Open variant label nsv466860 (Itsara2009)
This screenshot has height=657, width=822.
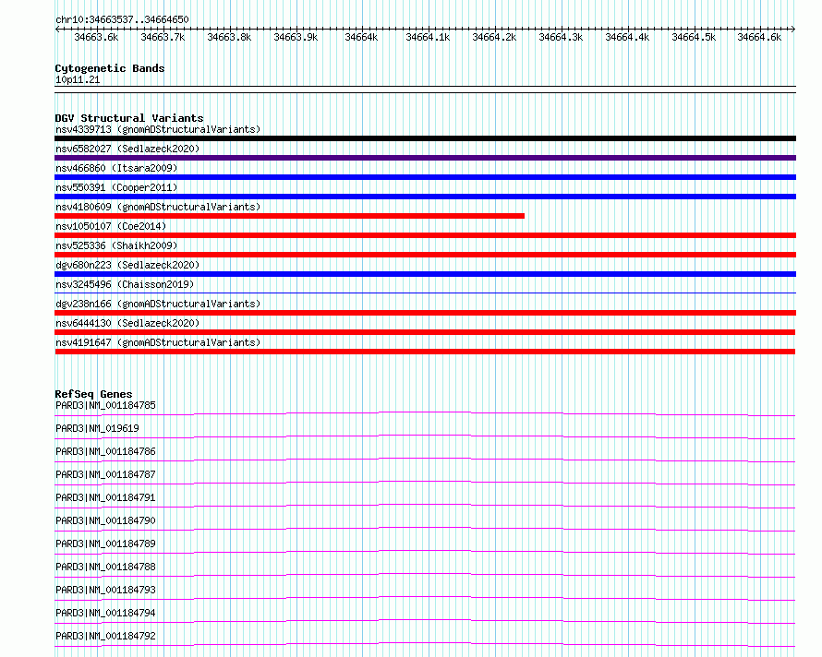point(116,168)
